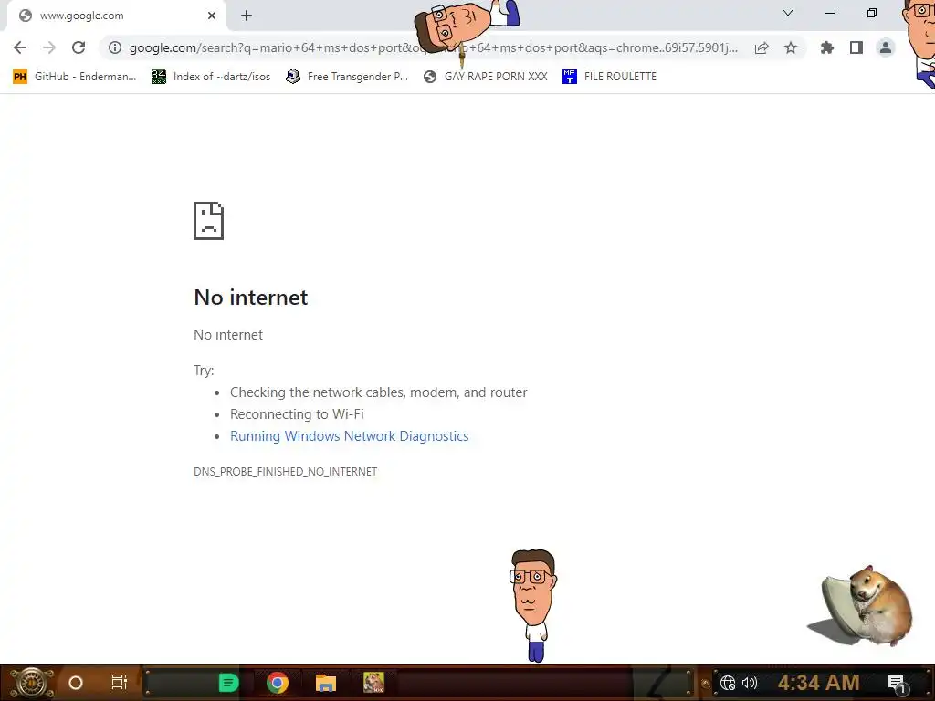Open File Explorer from the taskbar
Image resolution: width=935 pixels, height=701 pixels.
coord(326,683)
